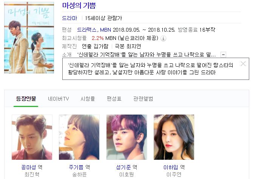Select the 등장인물 tab
253x179 pixels.
(26, 98)
